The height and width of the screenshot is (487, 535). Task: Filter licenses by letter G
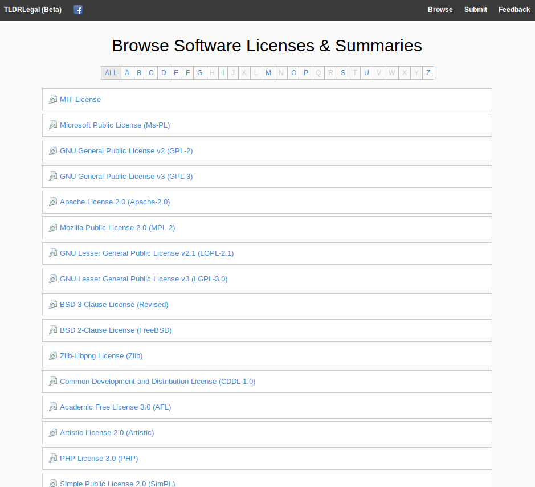tap(199, 73)
